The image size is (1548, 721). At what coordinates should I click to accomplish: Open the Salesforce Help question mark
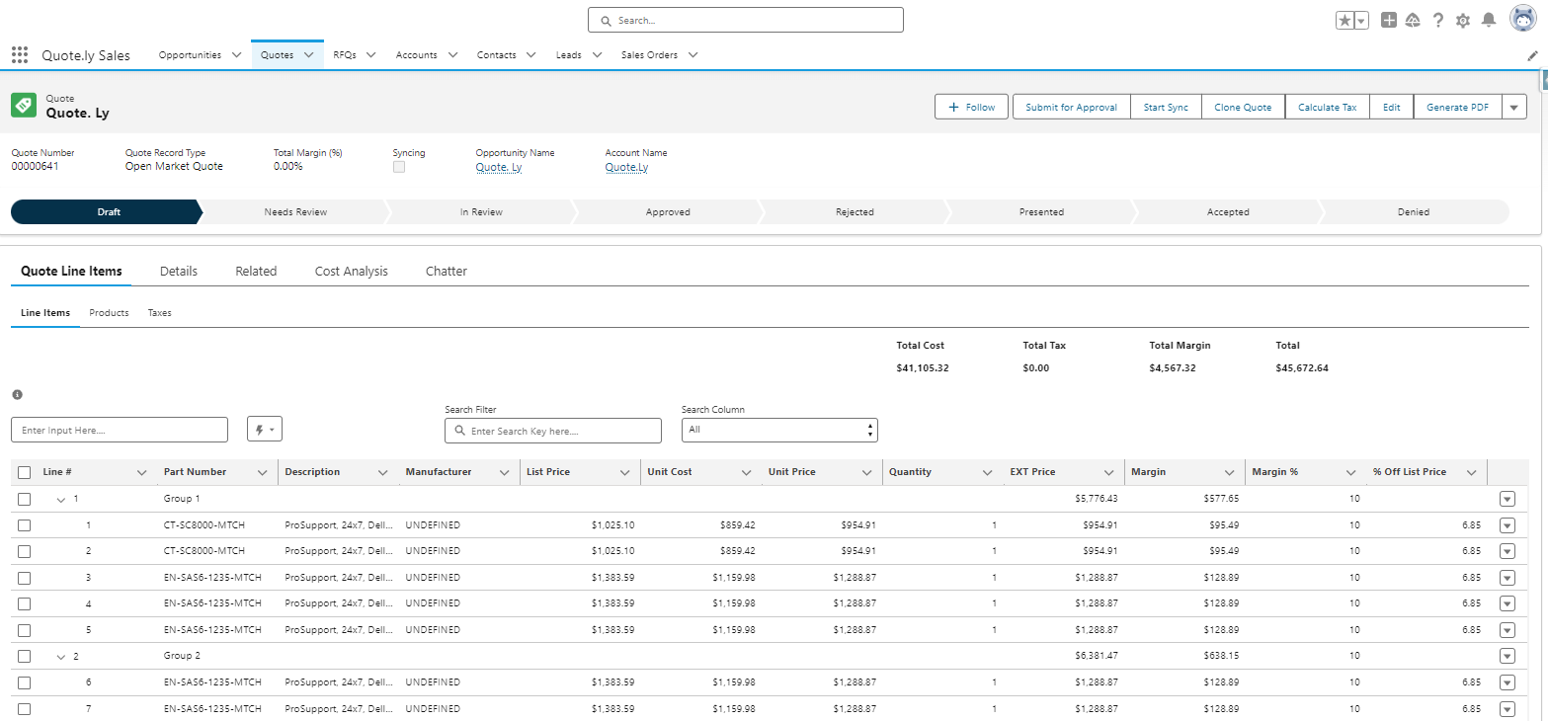pyautogui.click(x=1438, y=20)
